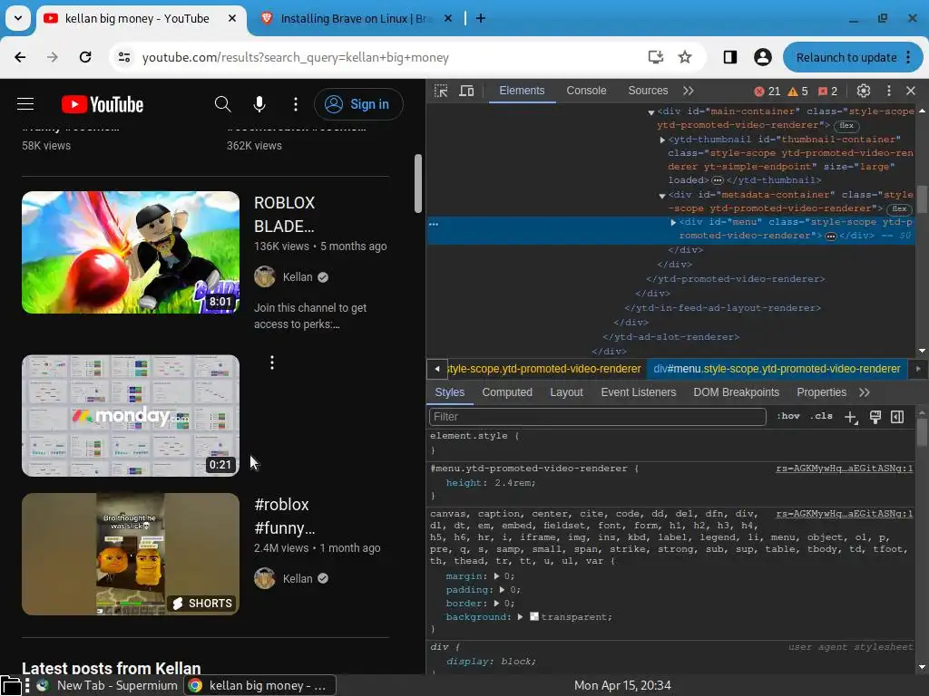Select div#menu breadcrumb item

(777, 369)
